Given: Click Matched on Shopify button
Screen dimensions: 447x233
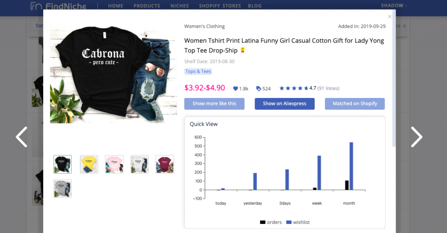Looking at the screenshot, I should point(354,104).
